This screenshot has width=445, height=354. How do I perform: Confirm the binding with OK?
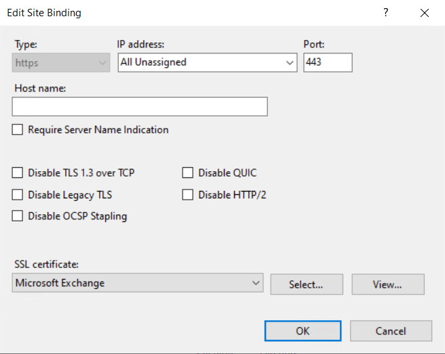tap(303, 331)
